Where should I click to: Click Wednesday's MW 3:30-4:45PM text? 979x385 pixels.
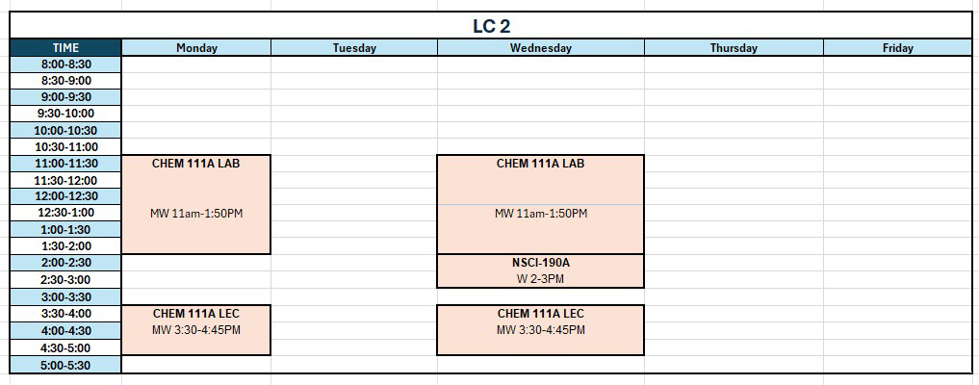point(541,330)
